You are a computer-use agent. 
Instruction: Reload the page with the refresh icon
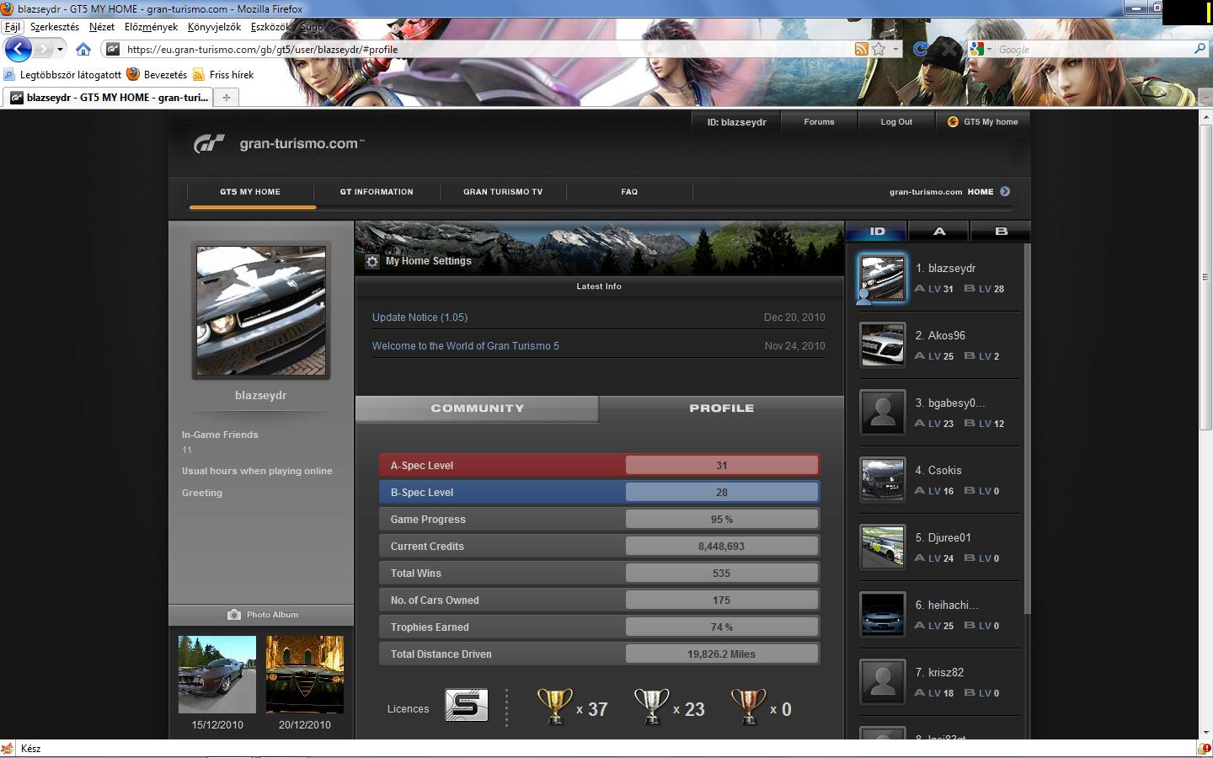click(920, 49)
